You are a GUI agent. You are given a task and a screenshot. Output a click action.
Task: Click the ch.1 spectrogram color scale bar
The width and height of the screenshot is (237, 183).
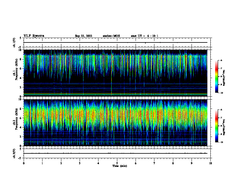coord(217,77)
